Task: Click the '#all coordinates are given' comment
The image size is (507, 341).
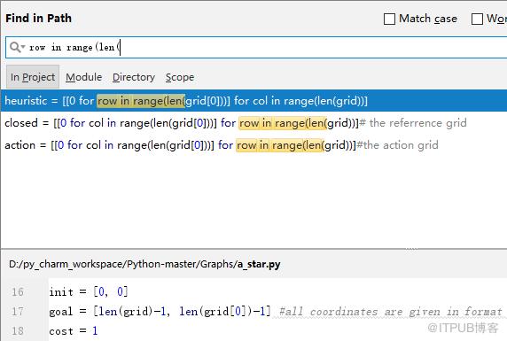Action: [391, 312]
